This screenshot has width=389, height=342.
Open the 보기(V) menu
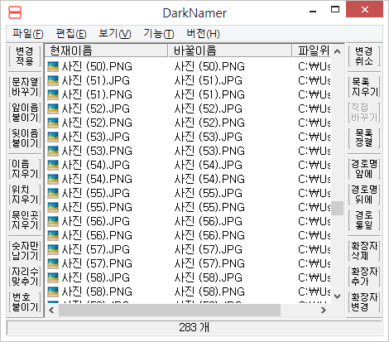pyautogui.click(x=115, y=34)
